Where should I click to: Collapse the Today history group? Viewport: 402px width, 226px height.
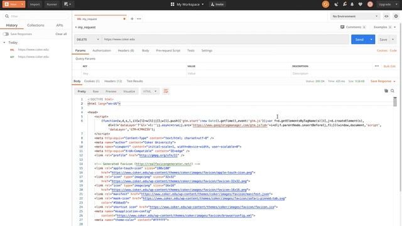point(4,43)
